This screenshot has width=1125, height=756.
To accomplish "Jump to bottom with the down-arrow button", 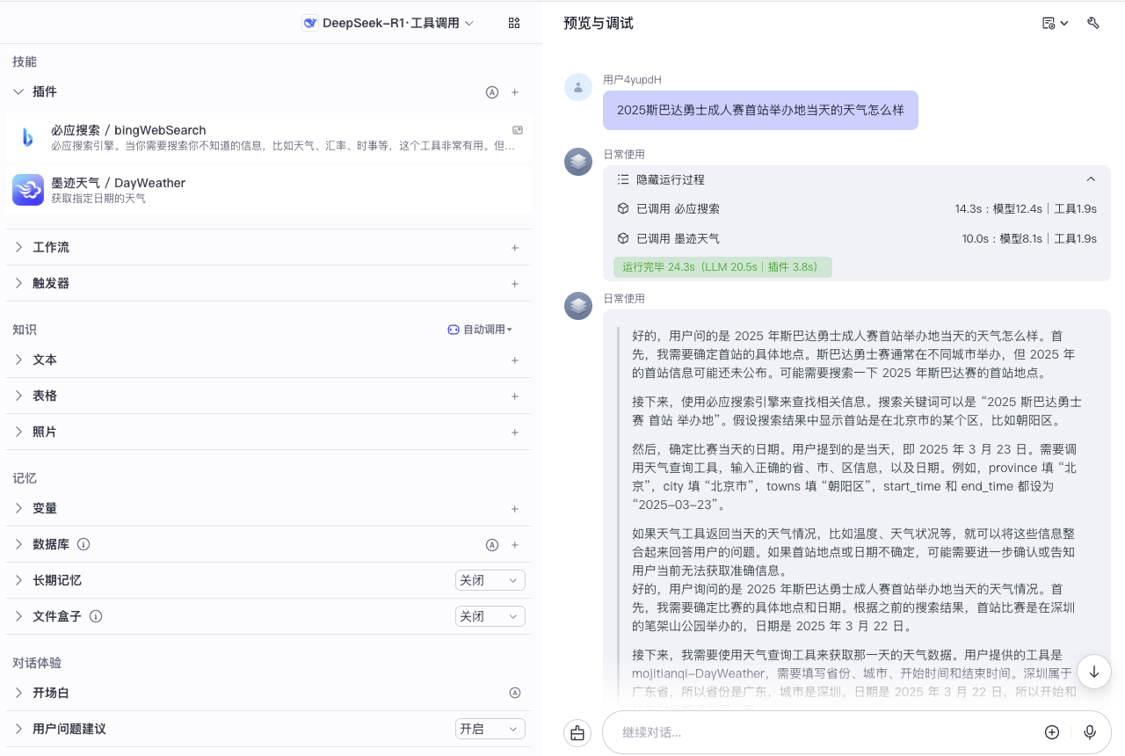I will (1094, 672).
